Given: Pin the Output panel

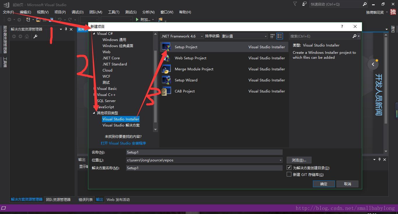Looking at the screenshot, I should pyautogui.click(x=379, y=159).
